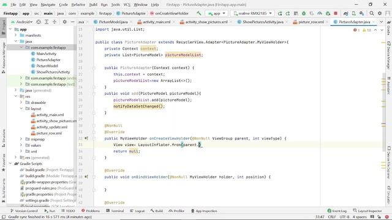Click the override gutter icon at onCreateViewHolder
The image size is (392, 220).
[x=86, y=138]
